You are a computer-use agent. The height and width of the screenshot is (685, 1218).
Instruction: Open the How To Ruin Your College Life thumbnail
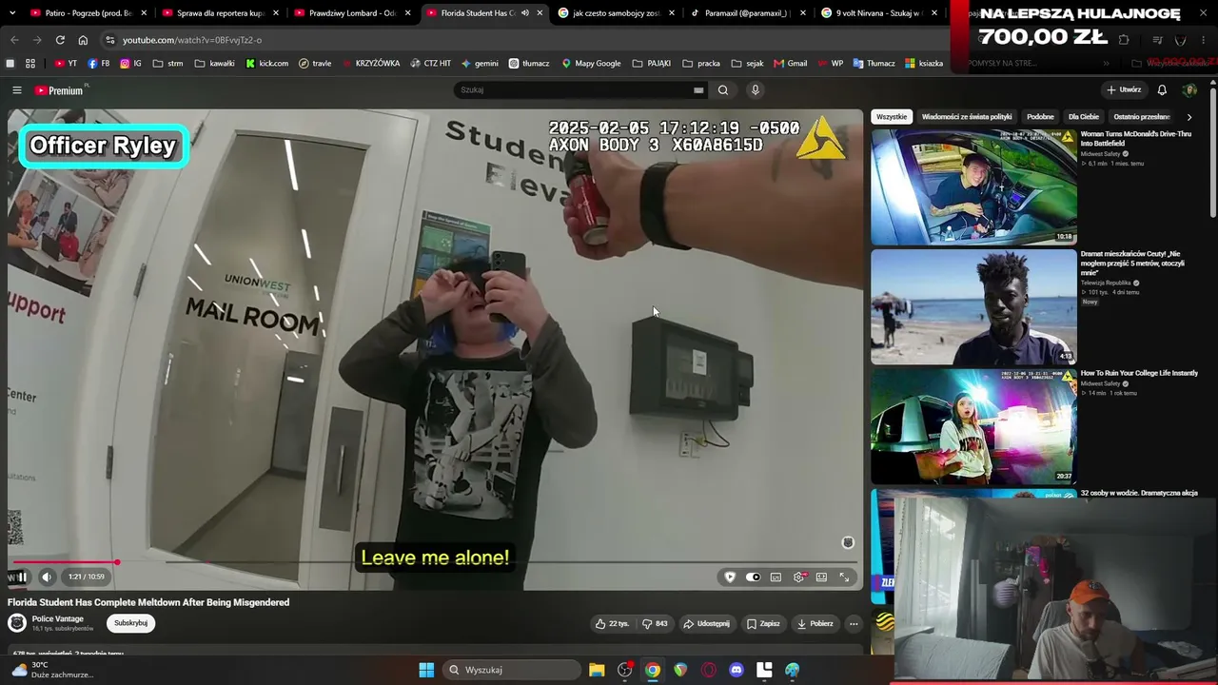(x=973, y=426)
